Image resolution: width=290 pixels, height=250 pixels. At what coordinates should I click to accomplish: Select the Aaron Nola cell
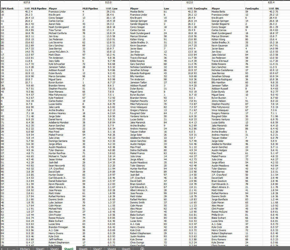coord(65,24)
